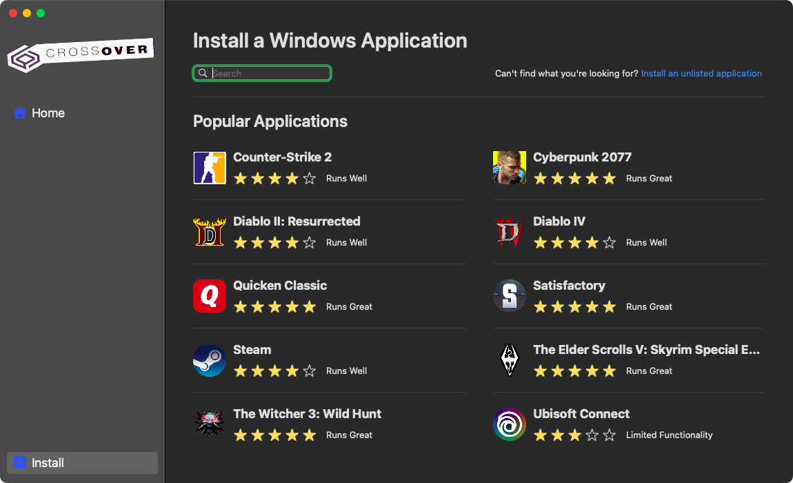Focus the Search input field
Image resolution: width=793 pixels, height=483 pixels.
click(269, 73)
